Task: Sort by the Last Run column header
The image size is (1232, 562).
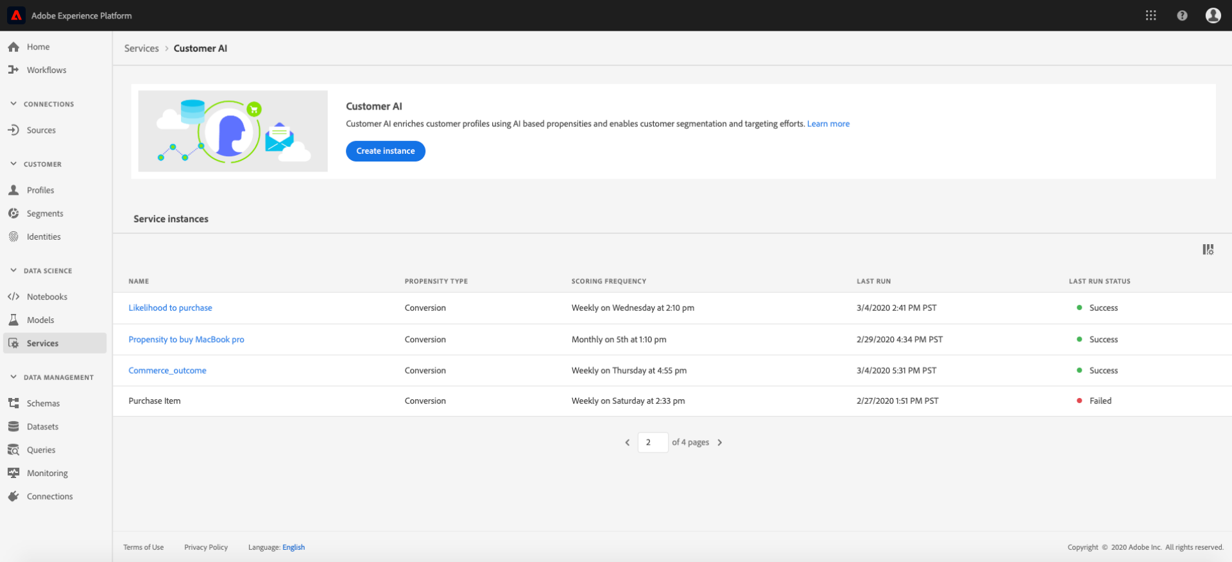Action: (873, 281)
